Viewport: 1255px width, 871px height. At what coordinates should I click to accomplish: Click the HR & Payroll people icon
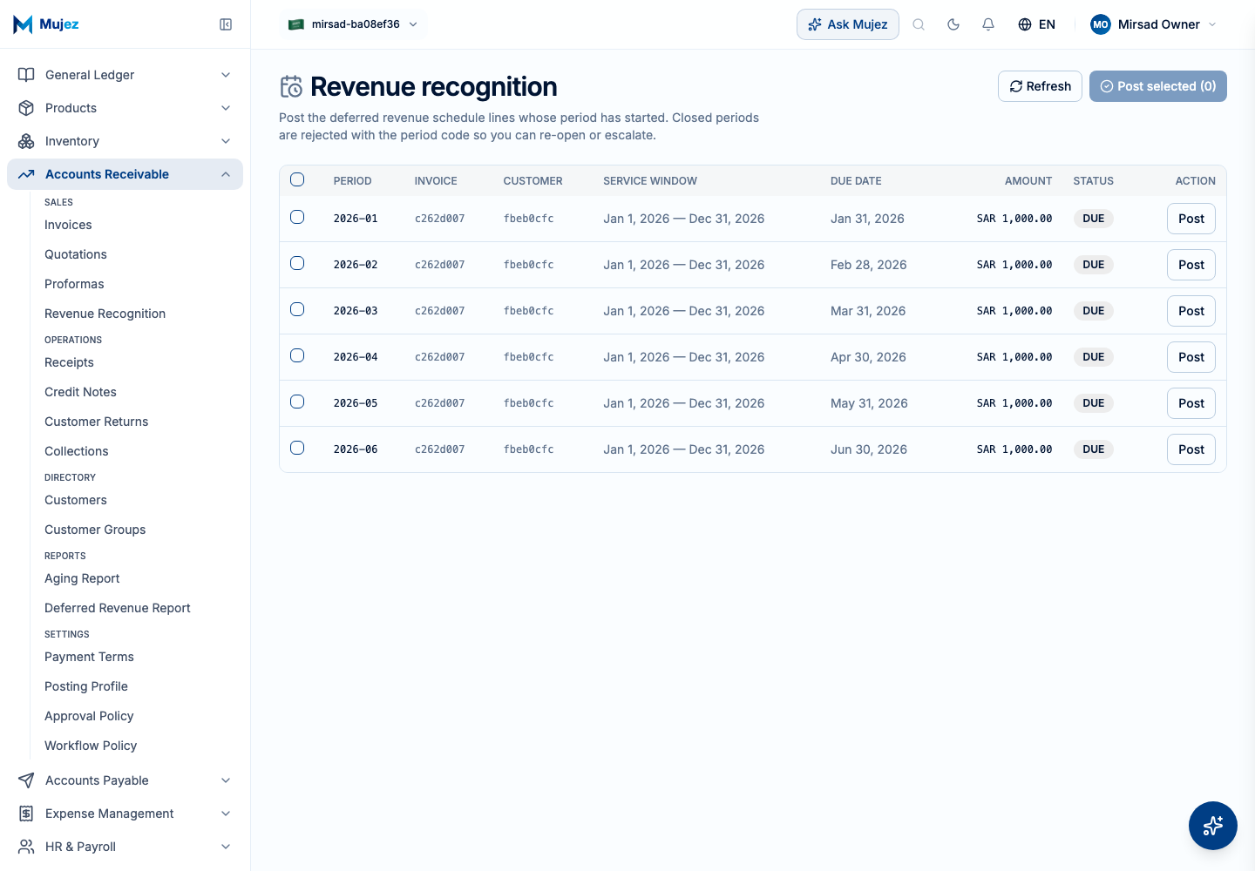pos(26,847)
